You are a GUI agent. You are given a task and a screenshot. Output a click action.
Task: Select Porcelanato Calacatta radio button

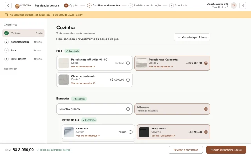(x=206, y=63)
